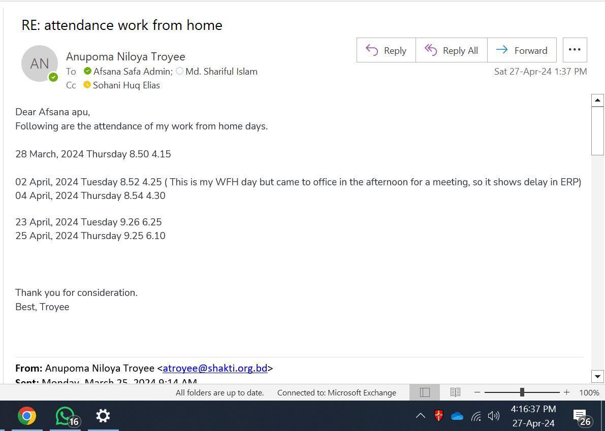
Task: Click the line '28 March, 2024 Thursday 8.50 4.15'
Action: [x=93, y=154]
